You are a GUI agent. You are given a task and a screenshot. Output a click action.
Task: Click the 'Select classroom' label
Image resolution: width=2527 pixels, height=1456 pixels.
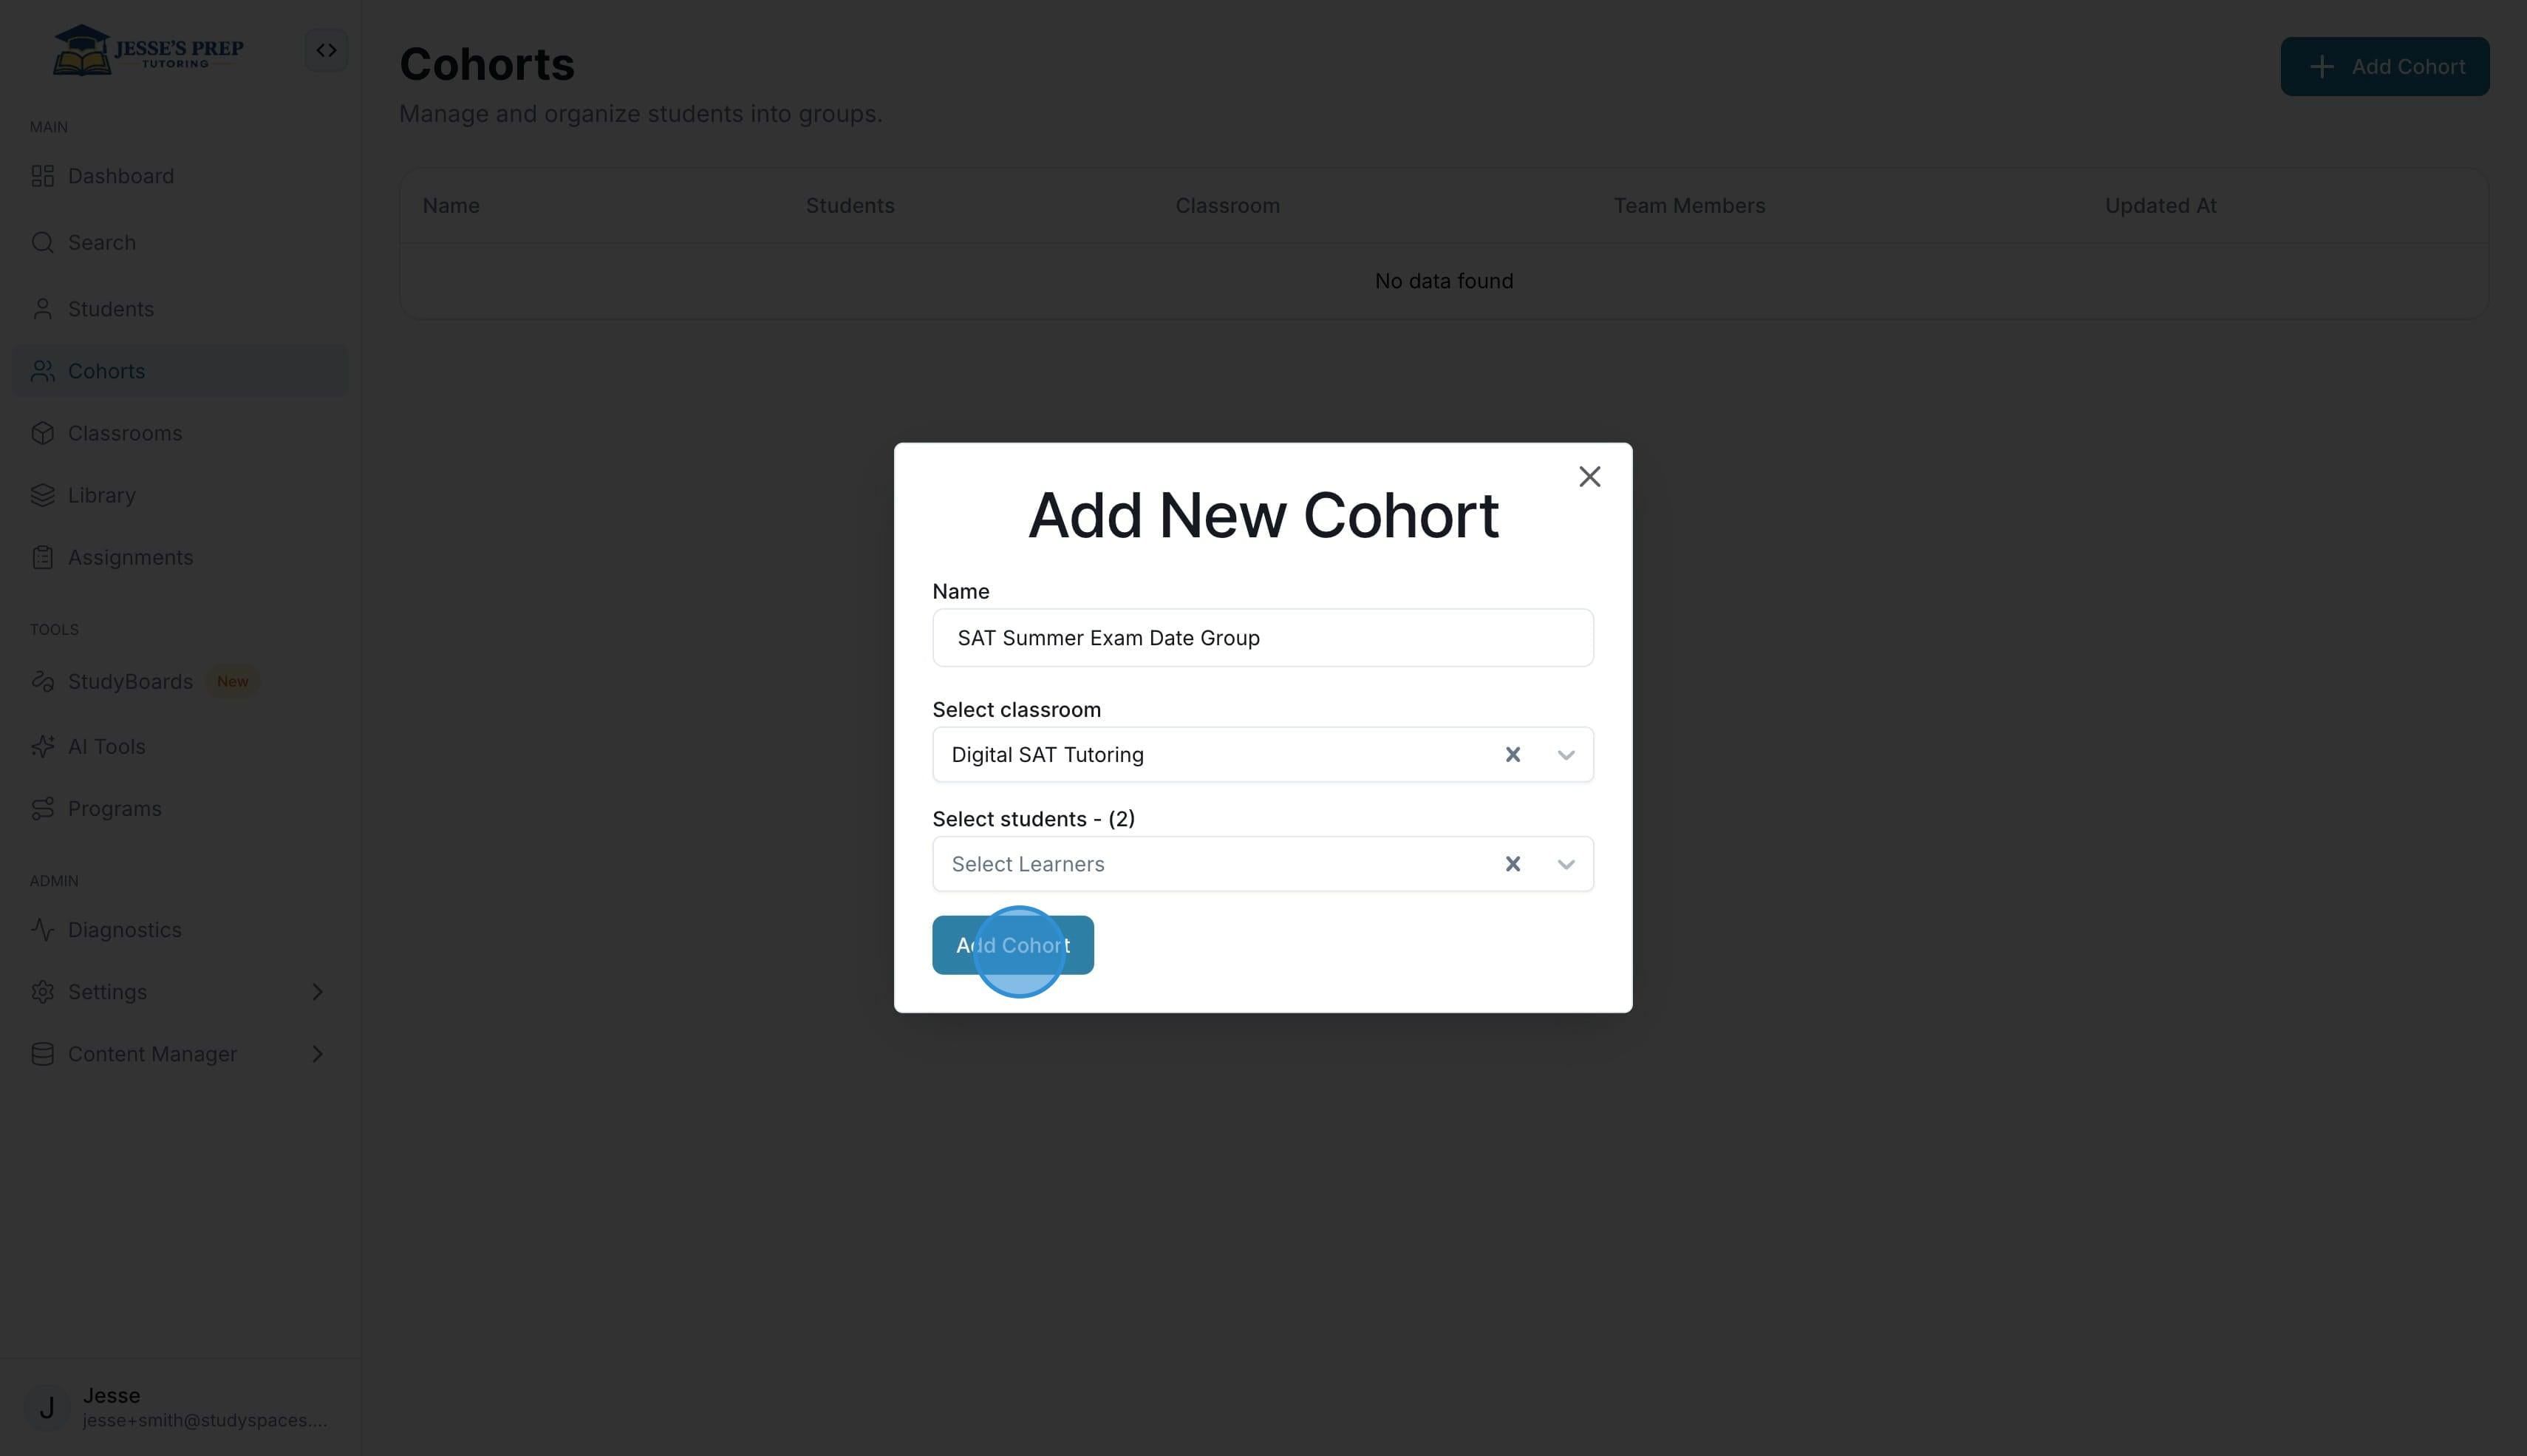point(1015,710)
